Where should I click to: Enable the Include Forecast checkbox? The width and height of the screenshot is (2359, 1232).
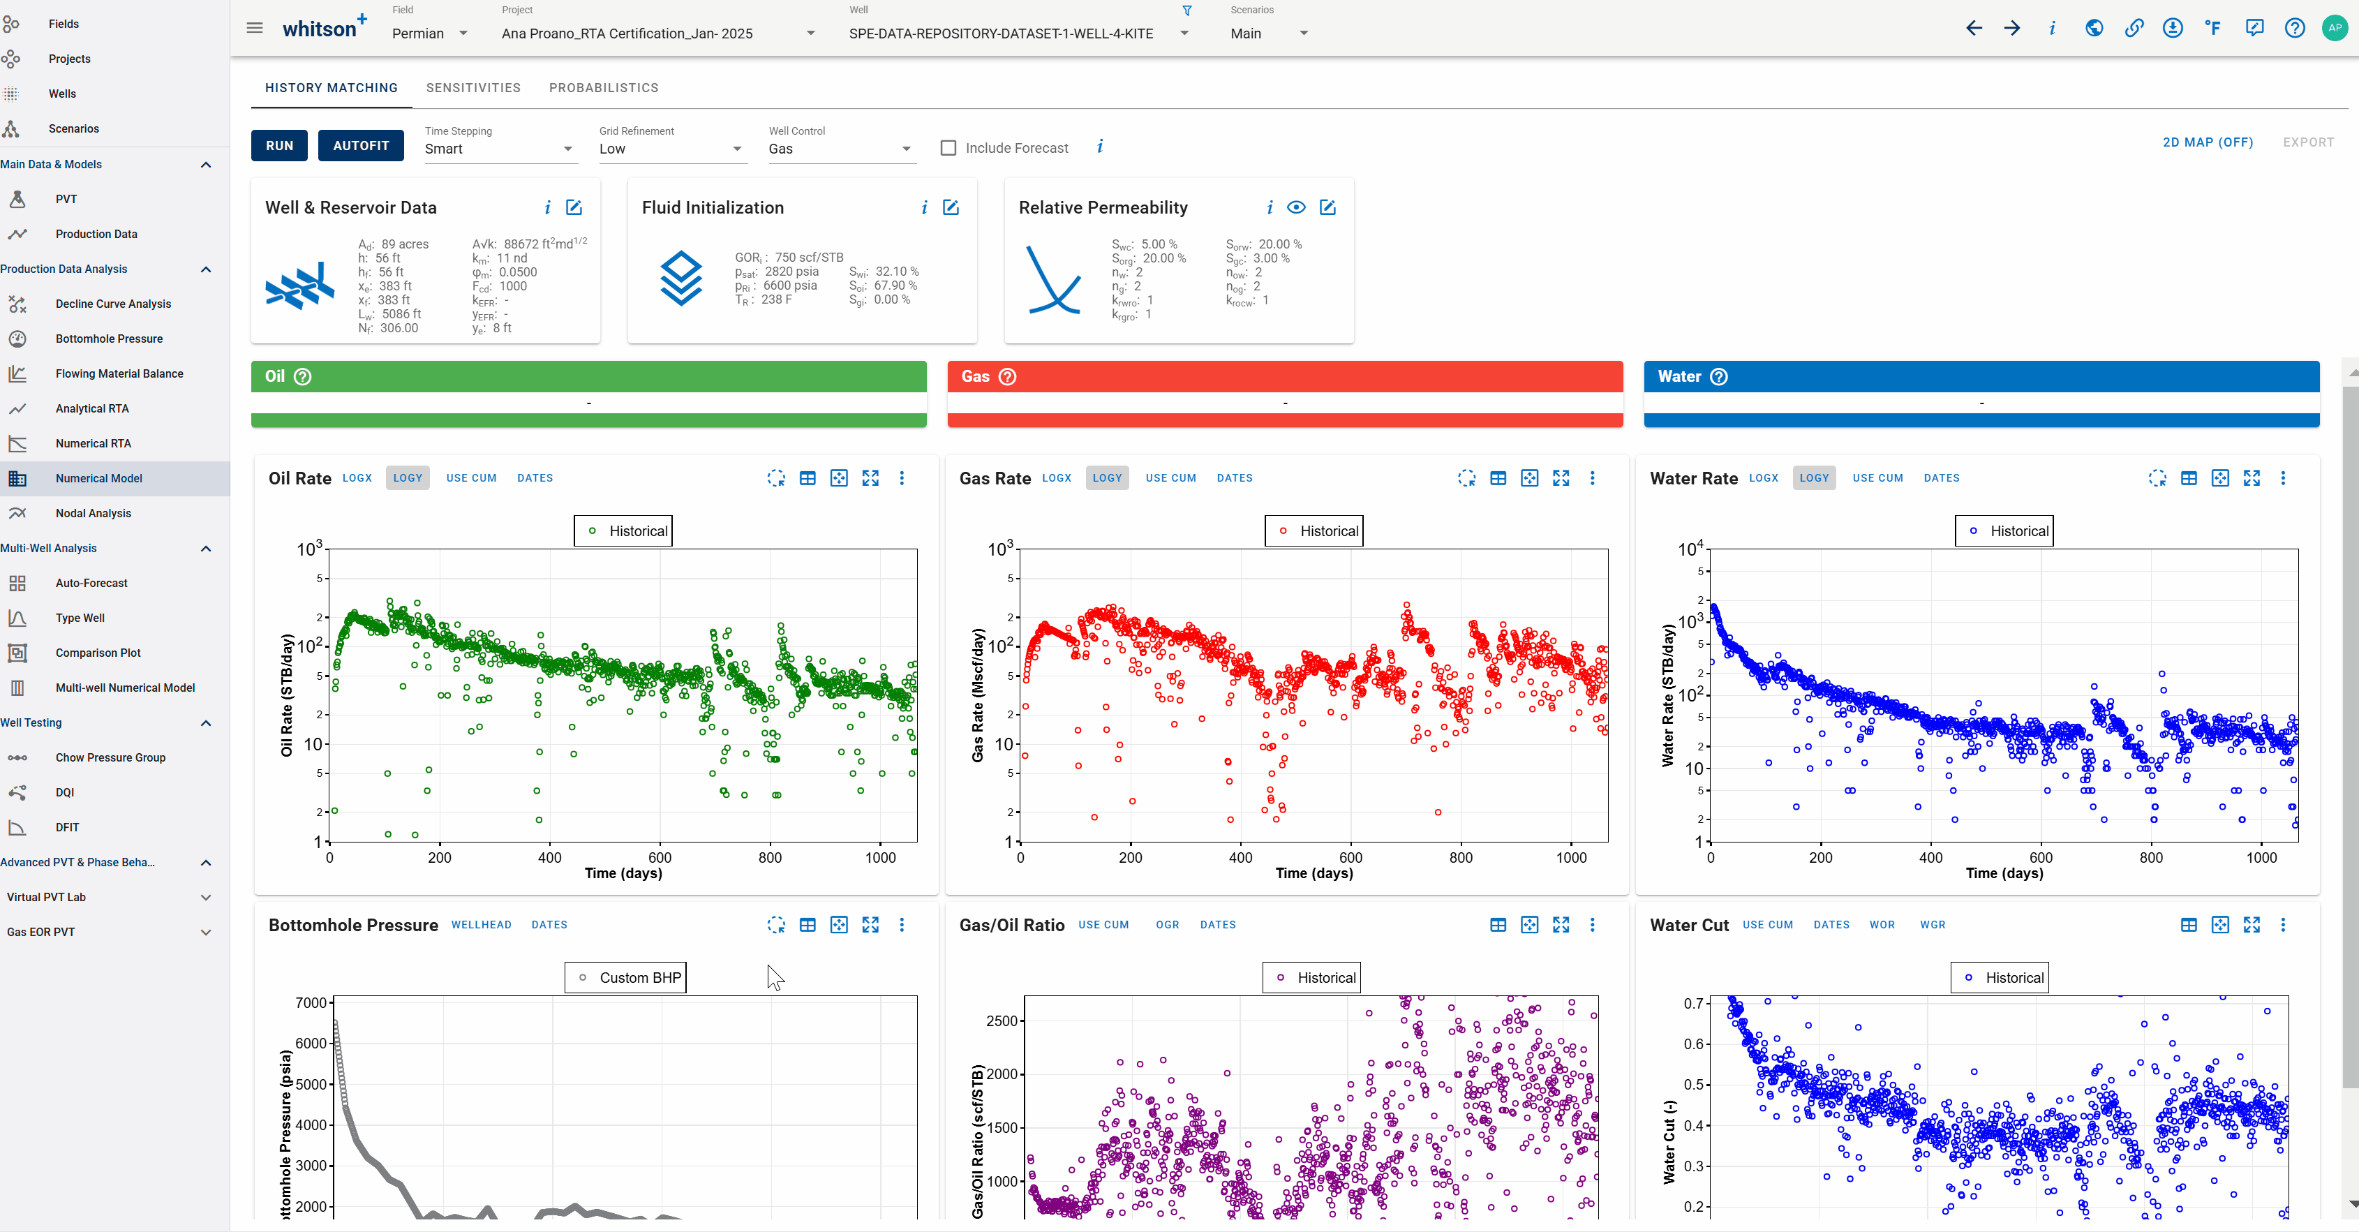(948, 147)
